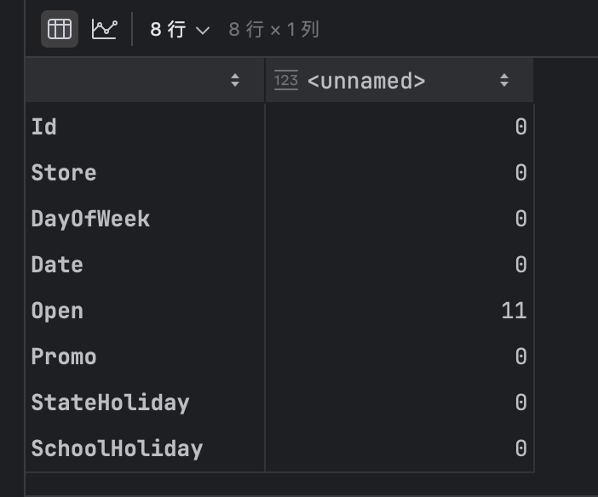Open the 8 行 rows dropdown
598x497 pixels.
[179, 30]
